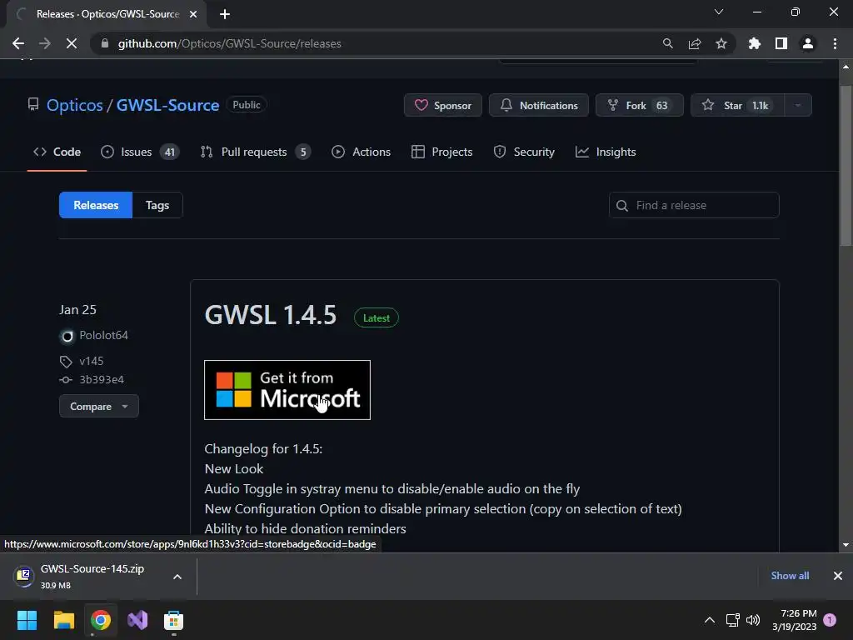Click the GWSL-Source-145.zip download item

pyautogui.click(x=92, y=576)
